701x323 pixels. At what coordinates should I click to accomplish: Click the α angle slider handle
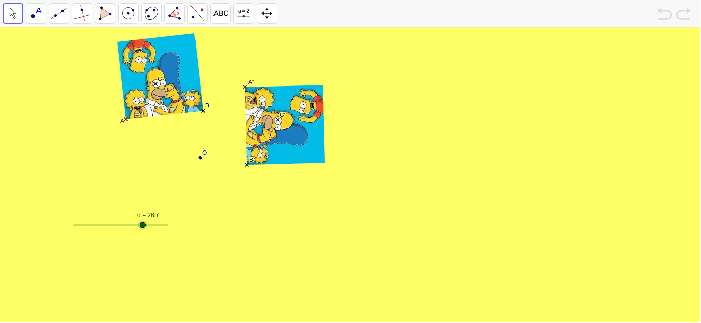pyautogui.click(x=143, y=225)
